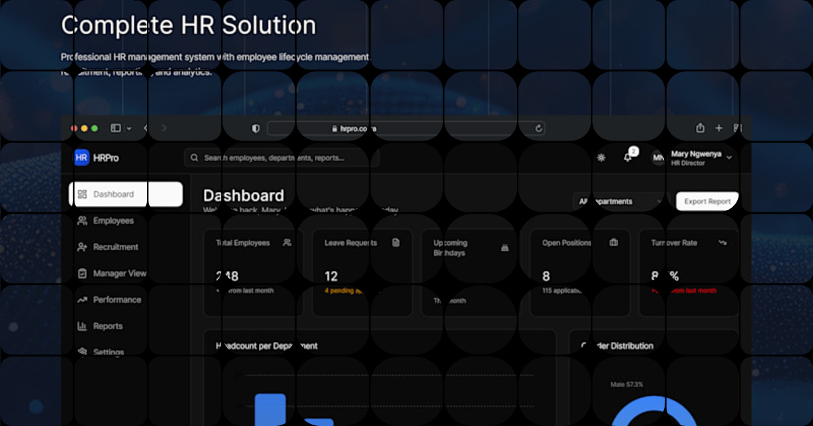This screenshot has width=813, height=426.
Task: Go to Recruitment in the sidebar
Action: [x=125, y=247]
